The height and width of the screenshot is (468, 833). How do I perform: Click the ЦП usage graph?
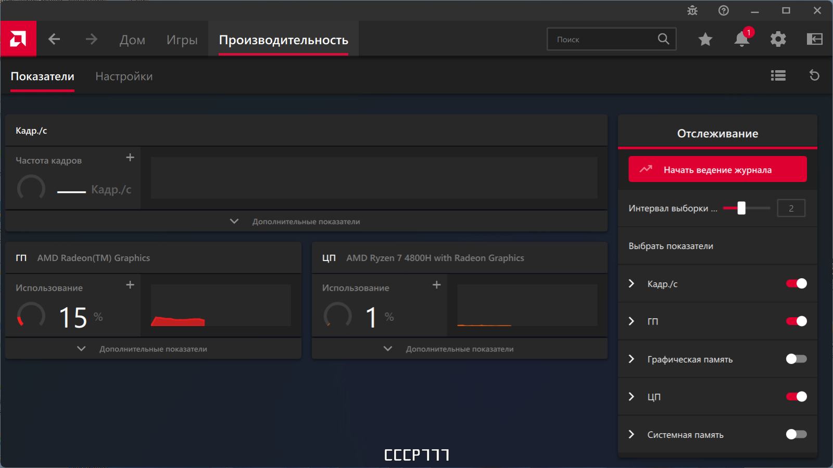pyautogui.click(x=527, y=305)
